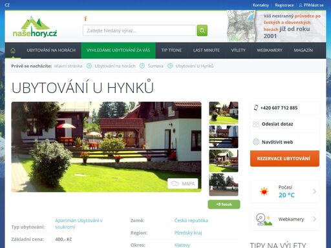Open the first photo thumbnail in gallery

tap(224, 113)
